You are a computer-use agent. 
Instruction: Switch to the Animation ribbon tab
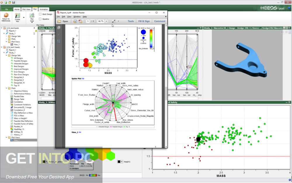click(x=44, y=9)
